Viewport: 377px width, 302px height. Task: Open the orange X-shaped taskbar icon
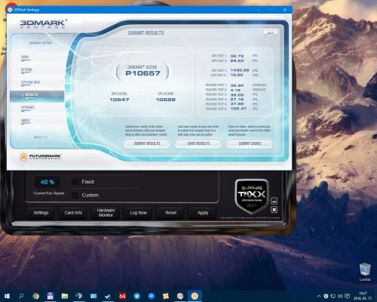[x=166, y=296]
